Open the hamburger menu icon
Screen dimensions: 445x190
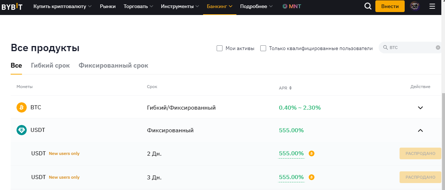pyautogui.click(x=432, y=6)
